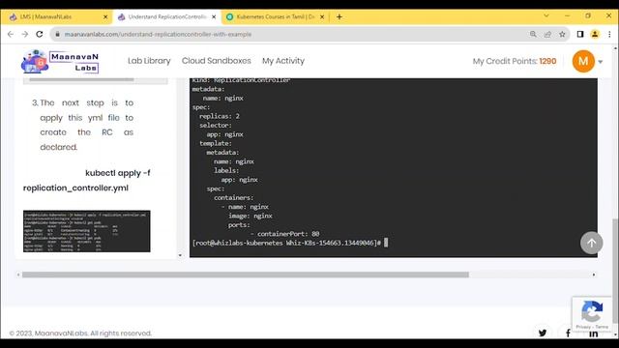619x348 pixels.
Task: Click the 'image: nginx' line in terminal
Action: tap(251, 216)
